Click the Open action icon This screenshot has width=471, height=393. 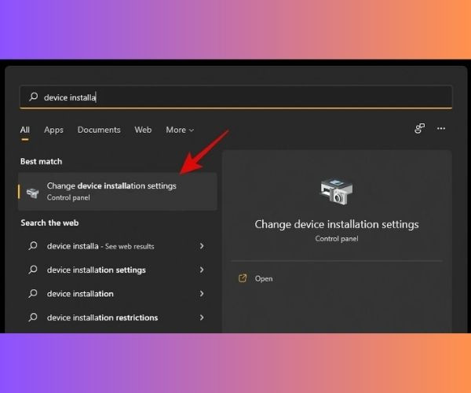243,278
